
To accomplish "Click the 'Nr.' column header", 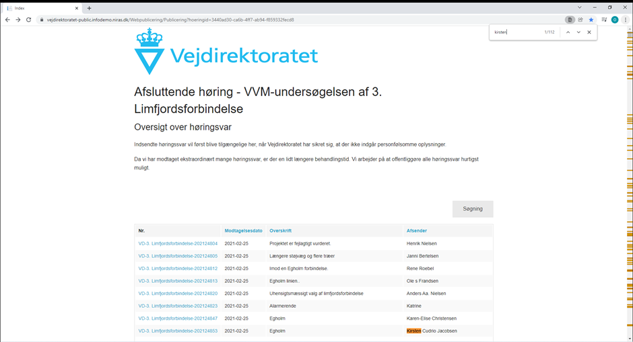I will click(141, 231).
